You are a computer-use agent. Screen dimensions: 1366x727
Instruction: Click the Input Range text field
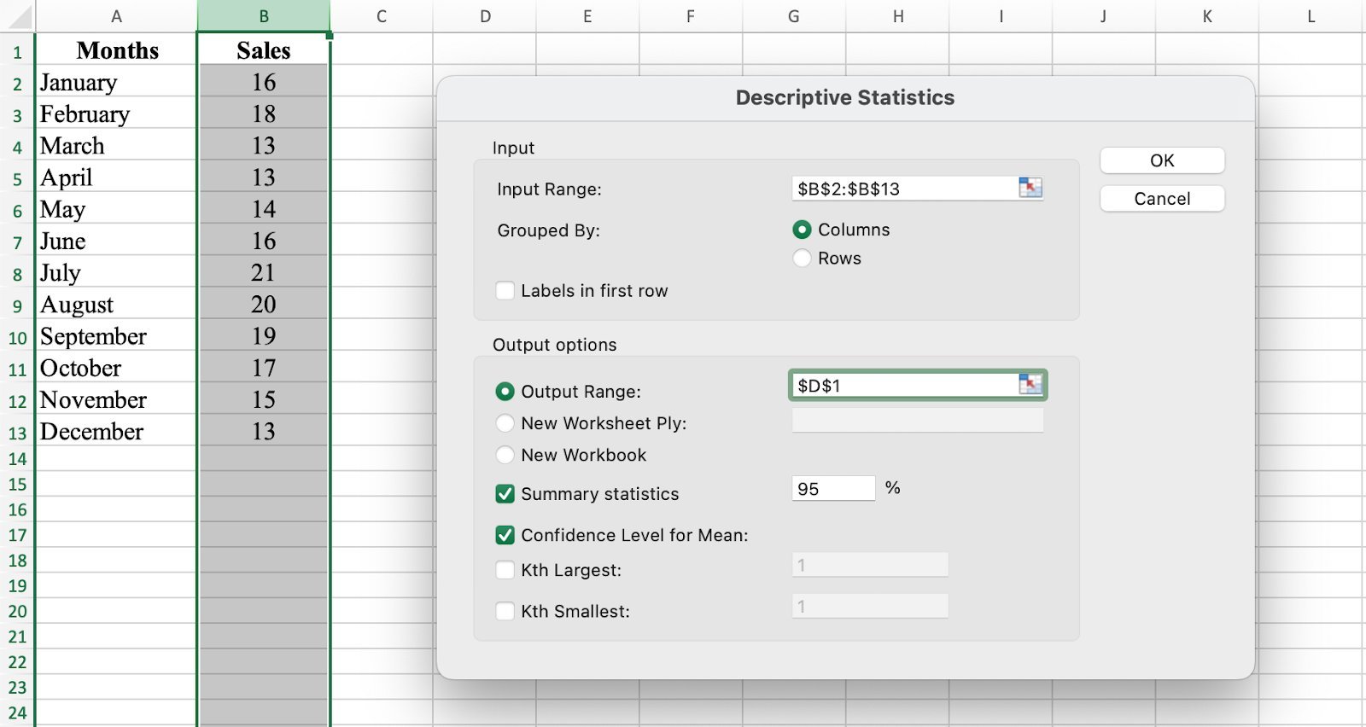tap(903, 189)
